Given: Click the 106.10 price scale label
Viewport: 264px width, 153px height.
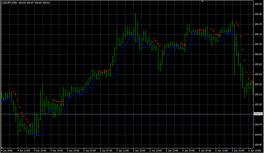Looking at the screenshot, I should pos(258,34).
